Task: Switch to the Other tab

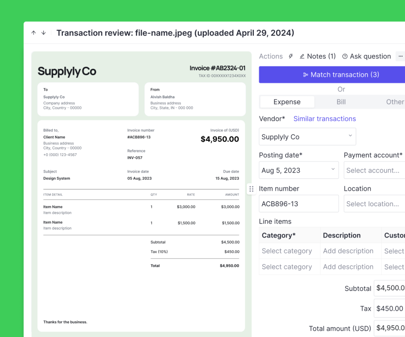Action: point(394,102)
